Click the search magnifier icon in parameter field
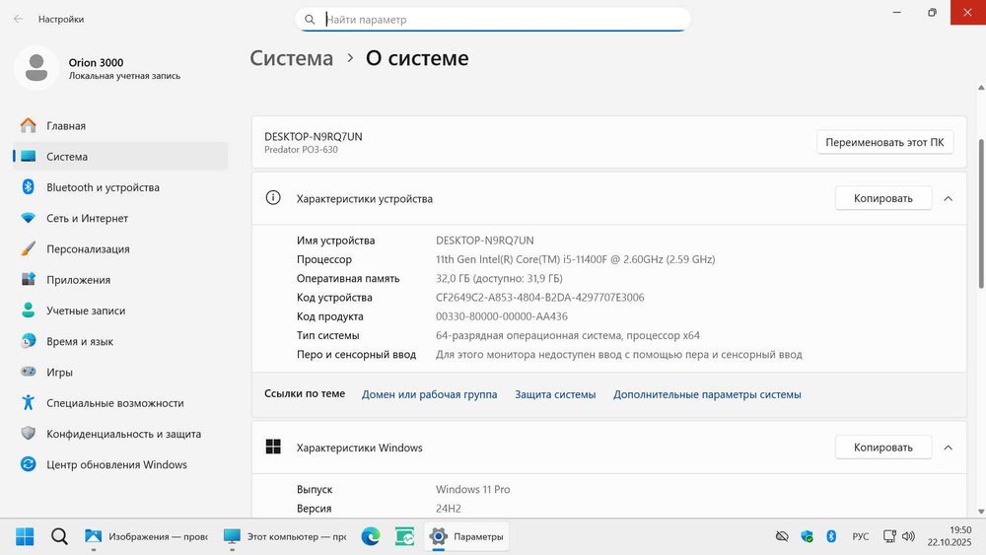 [x=310, y=20]
